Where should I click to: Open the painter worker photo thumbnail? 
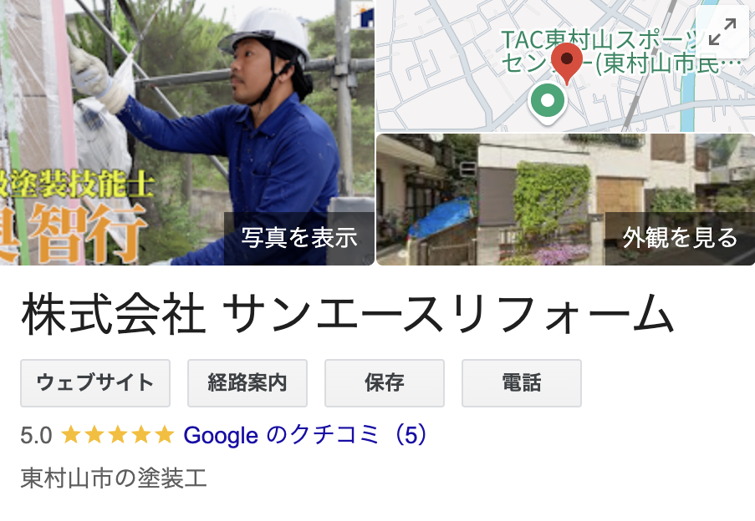[187, 133]
